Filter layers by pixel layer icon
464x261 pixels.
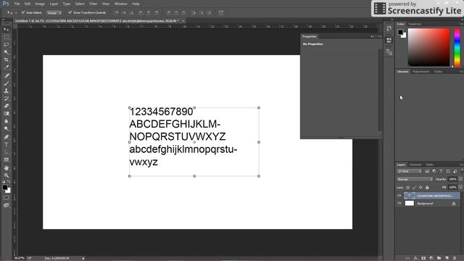pyautogui.click(x=427, y=171)
